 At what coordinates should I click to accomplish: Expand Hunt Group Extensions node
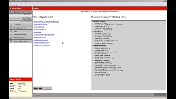(x=94, y=54)
